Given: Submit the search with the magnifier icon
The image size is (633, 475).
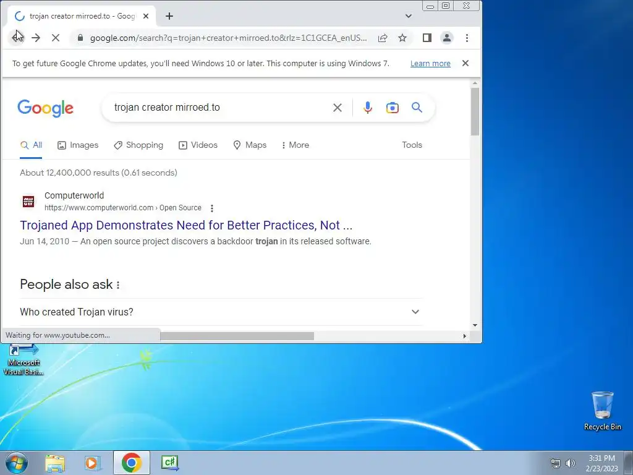Looking at the screenshot, I should 417,108.
